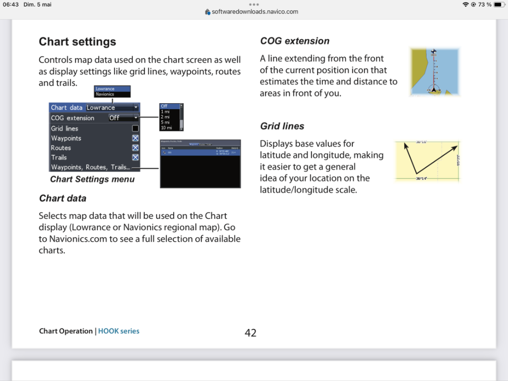Choose the 5 mi COG extension option
The image size is (508, 381).
[166, 123]
